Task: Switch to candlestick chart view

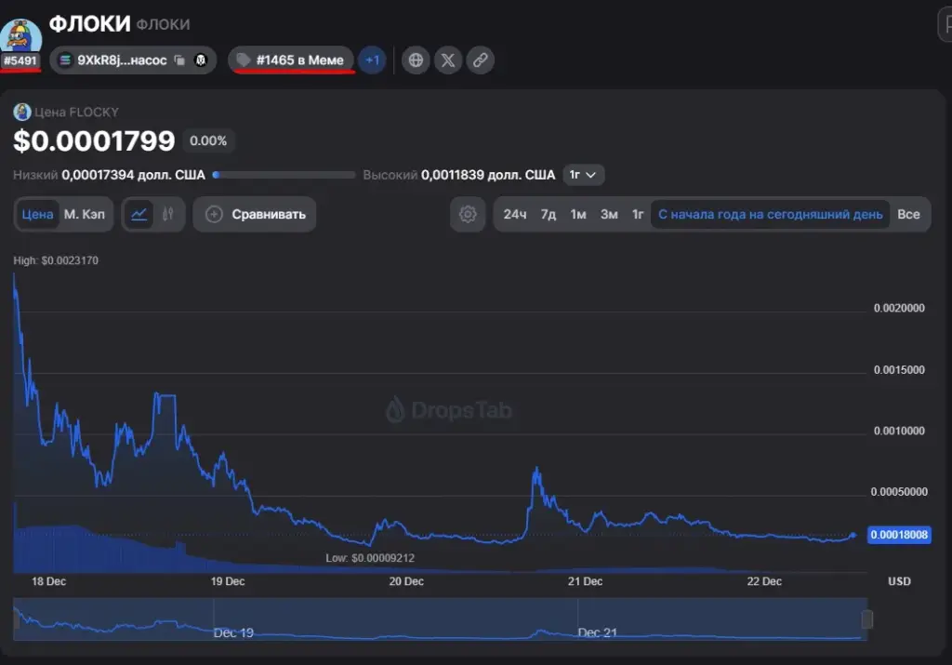Action: click(x=168, y=214)
